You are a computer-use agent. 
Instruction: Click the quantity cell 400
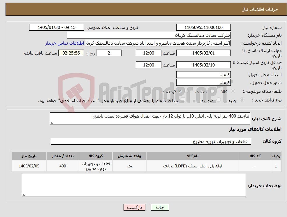pyautogui.click(x=63, y=166)
